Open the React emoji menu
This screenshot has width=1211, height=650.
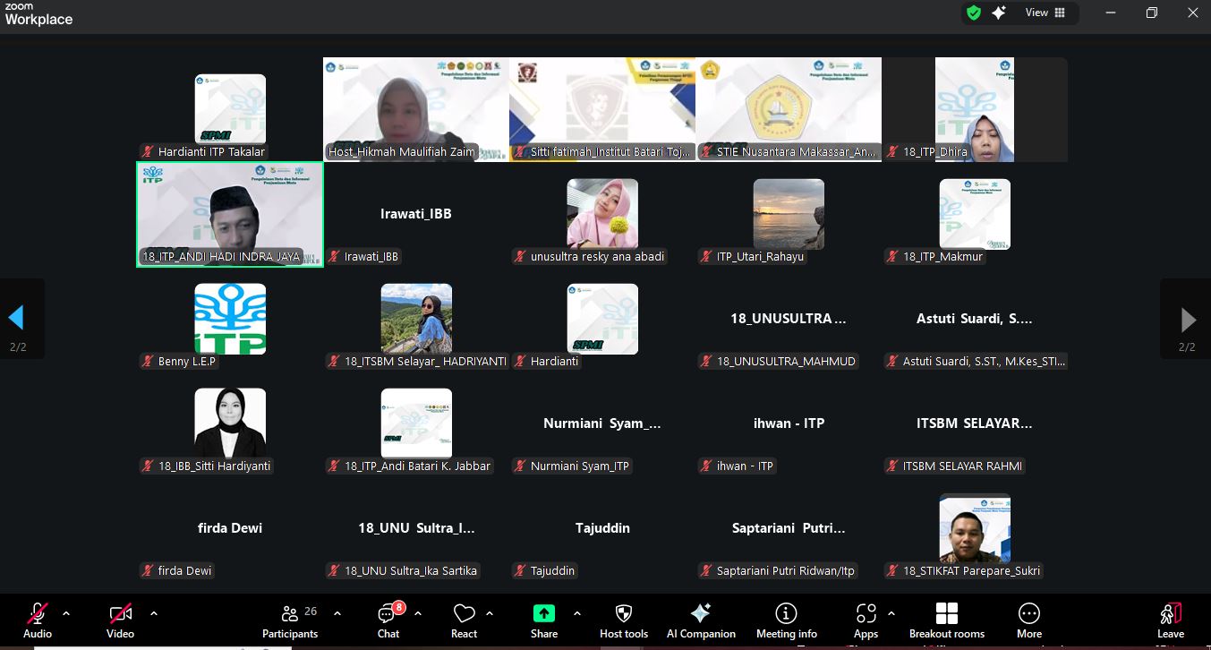point(464,620)
